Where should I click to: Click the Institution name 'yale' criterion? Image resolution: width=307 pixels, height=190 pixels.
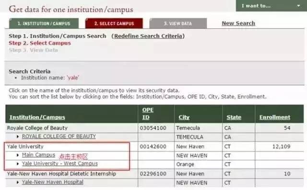pyautogui.click(x=50, y=78)
